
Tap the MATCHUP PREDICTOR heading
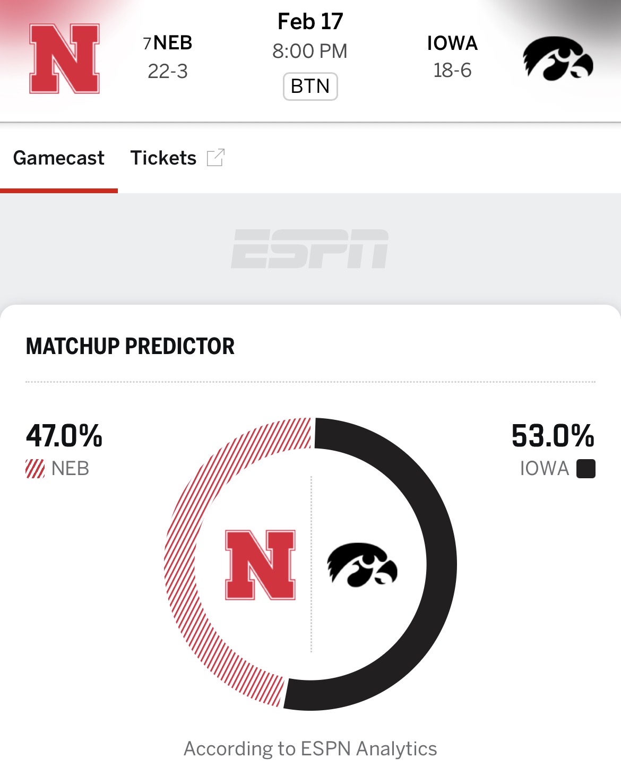click(x=130, y=346)
